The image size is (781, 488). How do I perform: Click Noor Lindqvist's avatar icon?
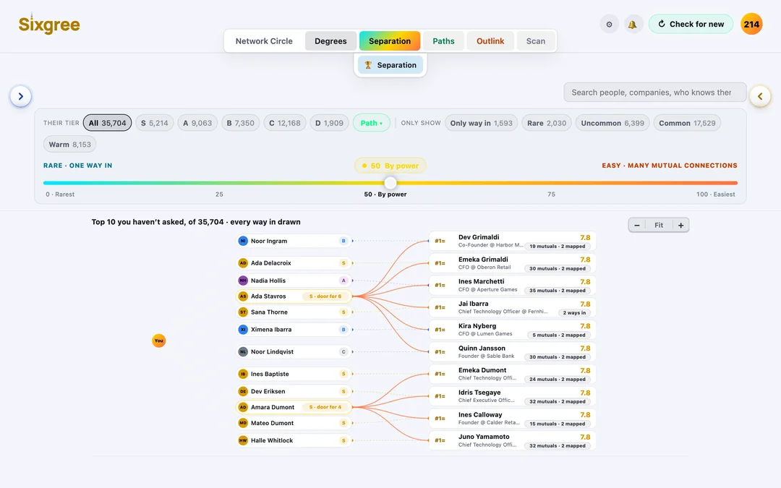242,351
